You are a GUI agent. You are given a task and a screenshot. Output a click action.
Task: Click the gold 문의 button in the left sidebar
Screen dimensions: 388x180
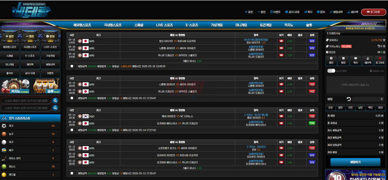50,36
